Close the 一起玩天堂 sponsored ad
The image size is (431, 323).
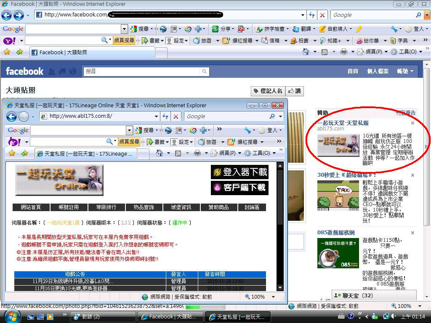pyautogui.click(x=412, y=123)
